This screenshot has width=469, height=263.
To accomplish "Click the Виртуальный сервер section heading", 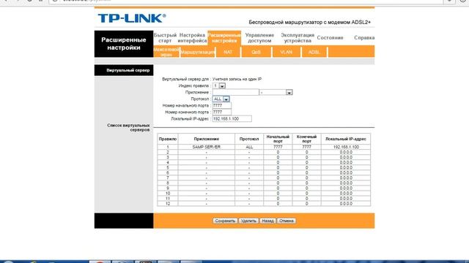I will pos(128,70).
